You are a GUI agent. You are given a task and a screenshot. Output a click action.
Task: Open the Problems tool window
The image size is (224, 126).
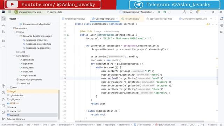pyautogui.click(x=3, y=112)
